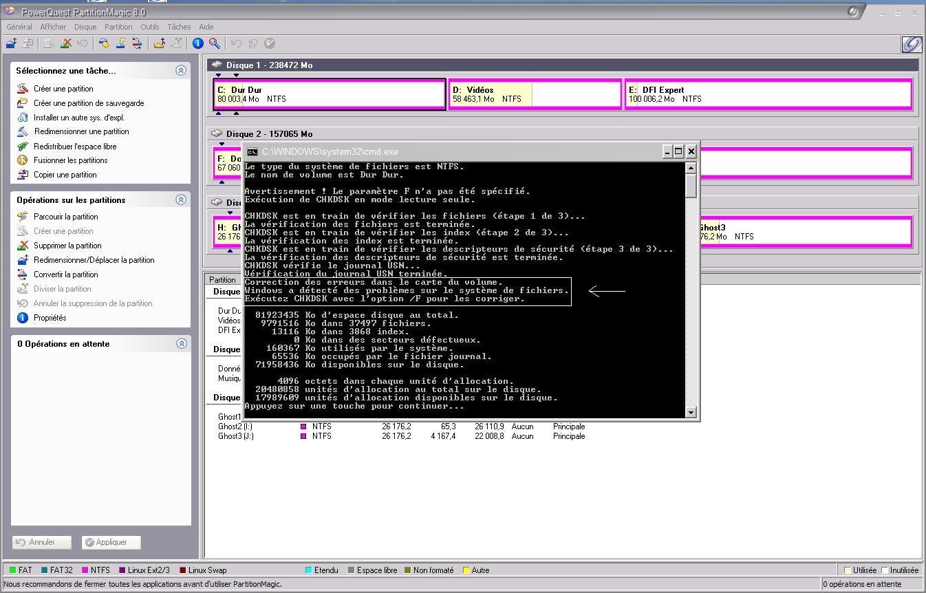The width and height of the screenshot is (926, 593).
Task: Open the Tâches menu
Action: coord(179,27)
